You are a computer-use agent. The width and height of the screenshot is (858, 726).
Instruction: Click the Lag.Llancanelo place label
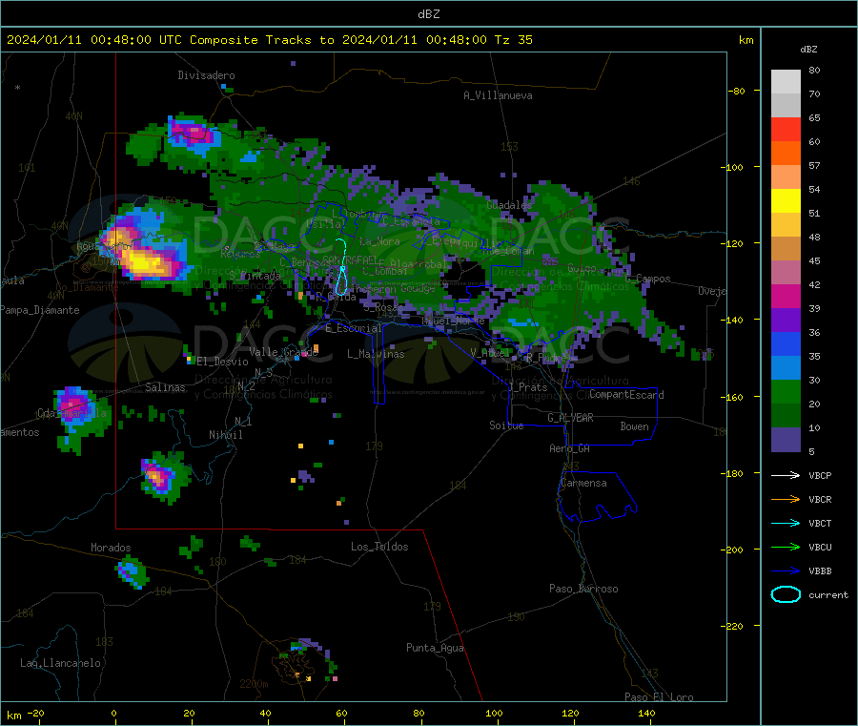click(x=60, y=663)
